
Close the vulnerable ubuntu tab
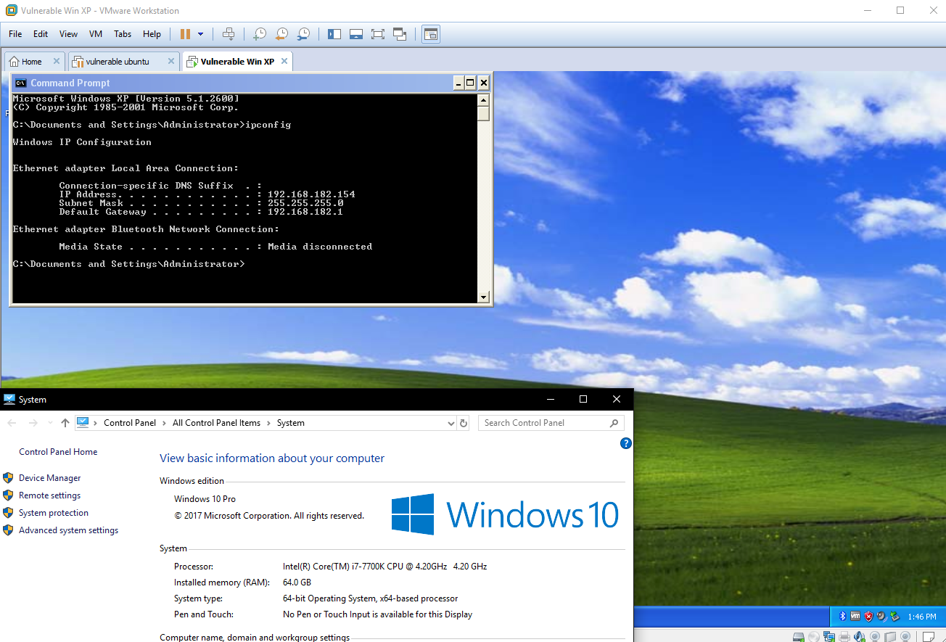[171, 62]
